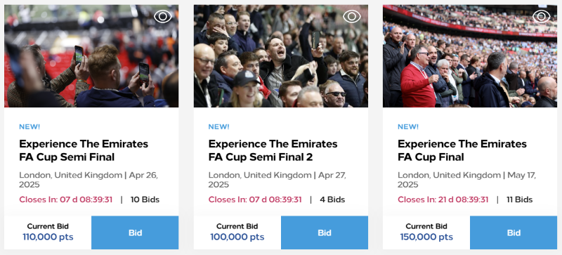Bid on the 150,000 pts FA Cup Final

click(514, 233)
